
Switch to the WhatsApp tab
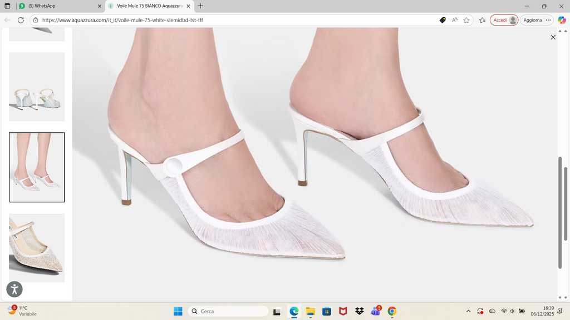56,6
